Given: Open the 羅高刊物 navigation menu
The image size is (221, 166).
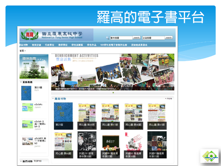Looking at the screenshot, I should [24, 45].
